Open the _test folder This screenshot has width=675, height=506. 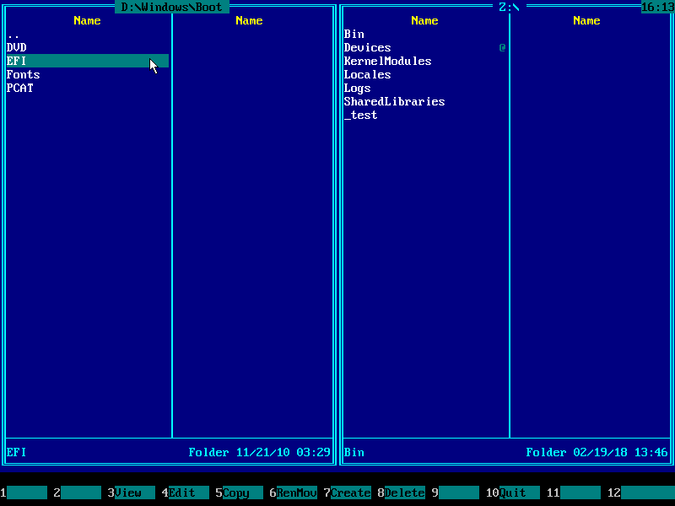coord(360,115)
